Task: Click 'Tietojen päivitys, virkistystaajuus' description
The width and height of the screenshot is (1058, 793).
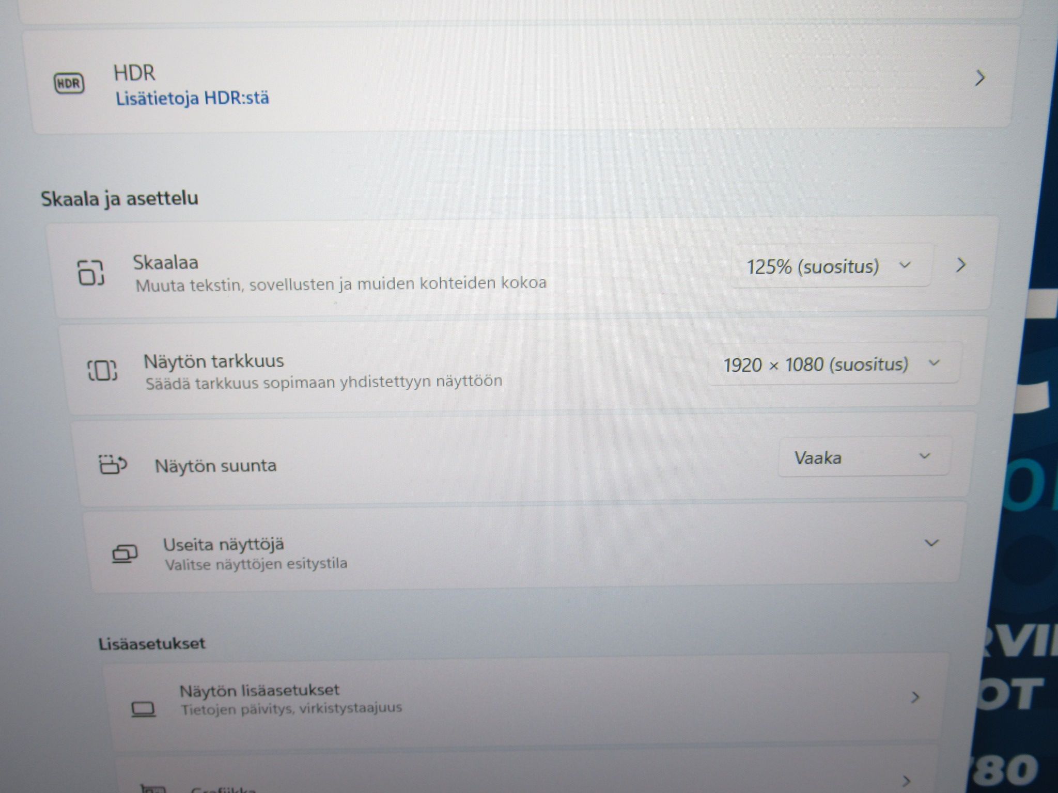Action: tap(291, 708)
